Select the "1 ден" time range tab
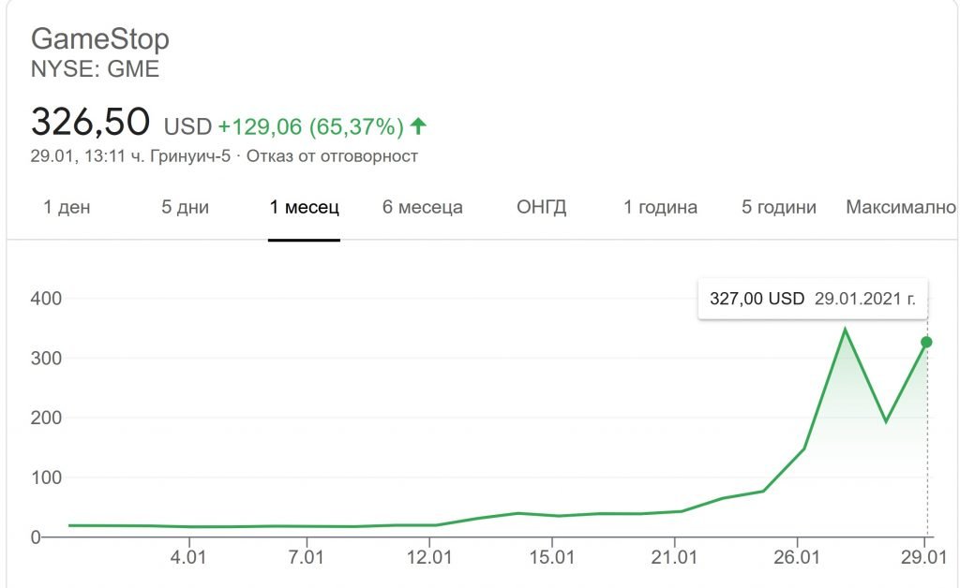This screenshot has height=588, width=960. click(67, 207)
